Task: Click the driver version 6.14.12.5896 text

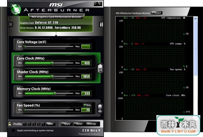Action: pyautogui.click(x=44, y=28)
